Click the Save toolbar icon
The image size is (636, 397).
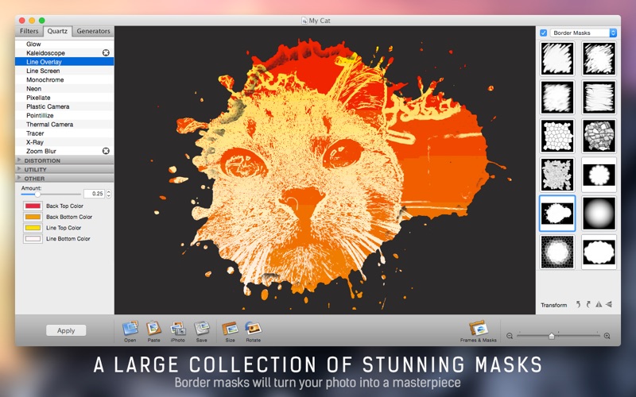pyautogui.click(x=202, y=329)
